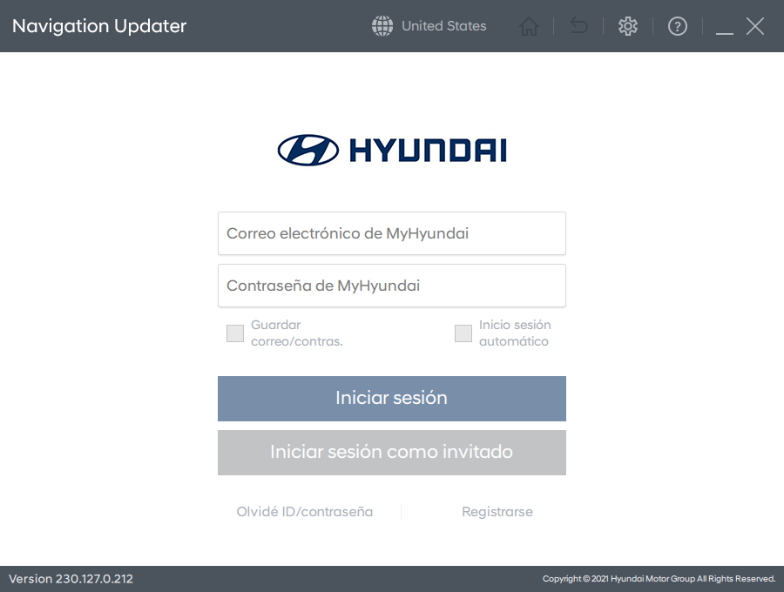Click the Hyundai logo

[x=392, y=150]
